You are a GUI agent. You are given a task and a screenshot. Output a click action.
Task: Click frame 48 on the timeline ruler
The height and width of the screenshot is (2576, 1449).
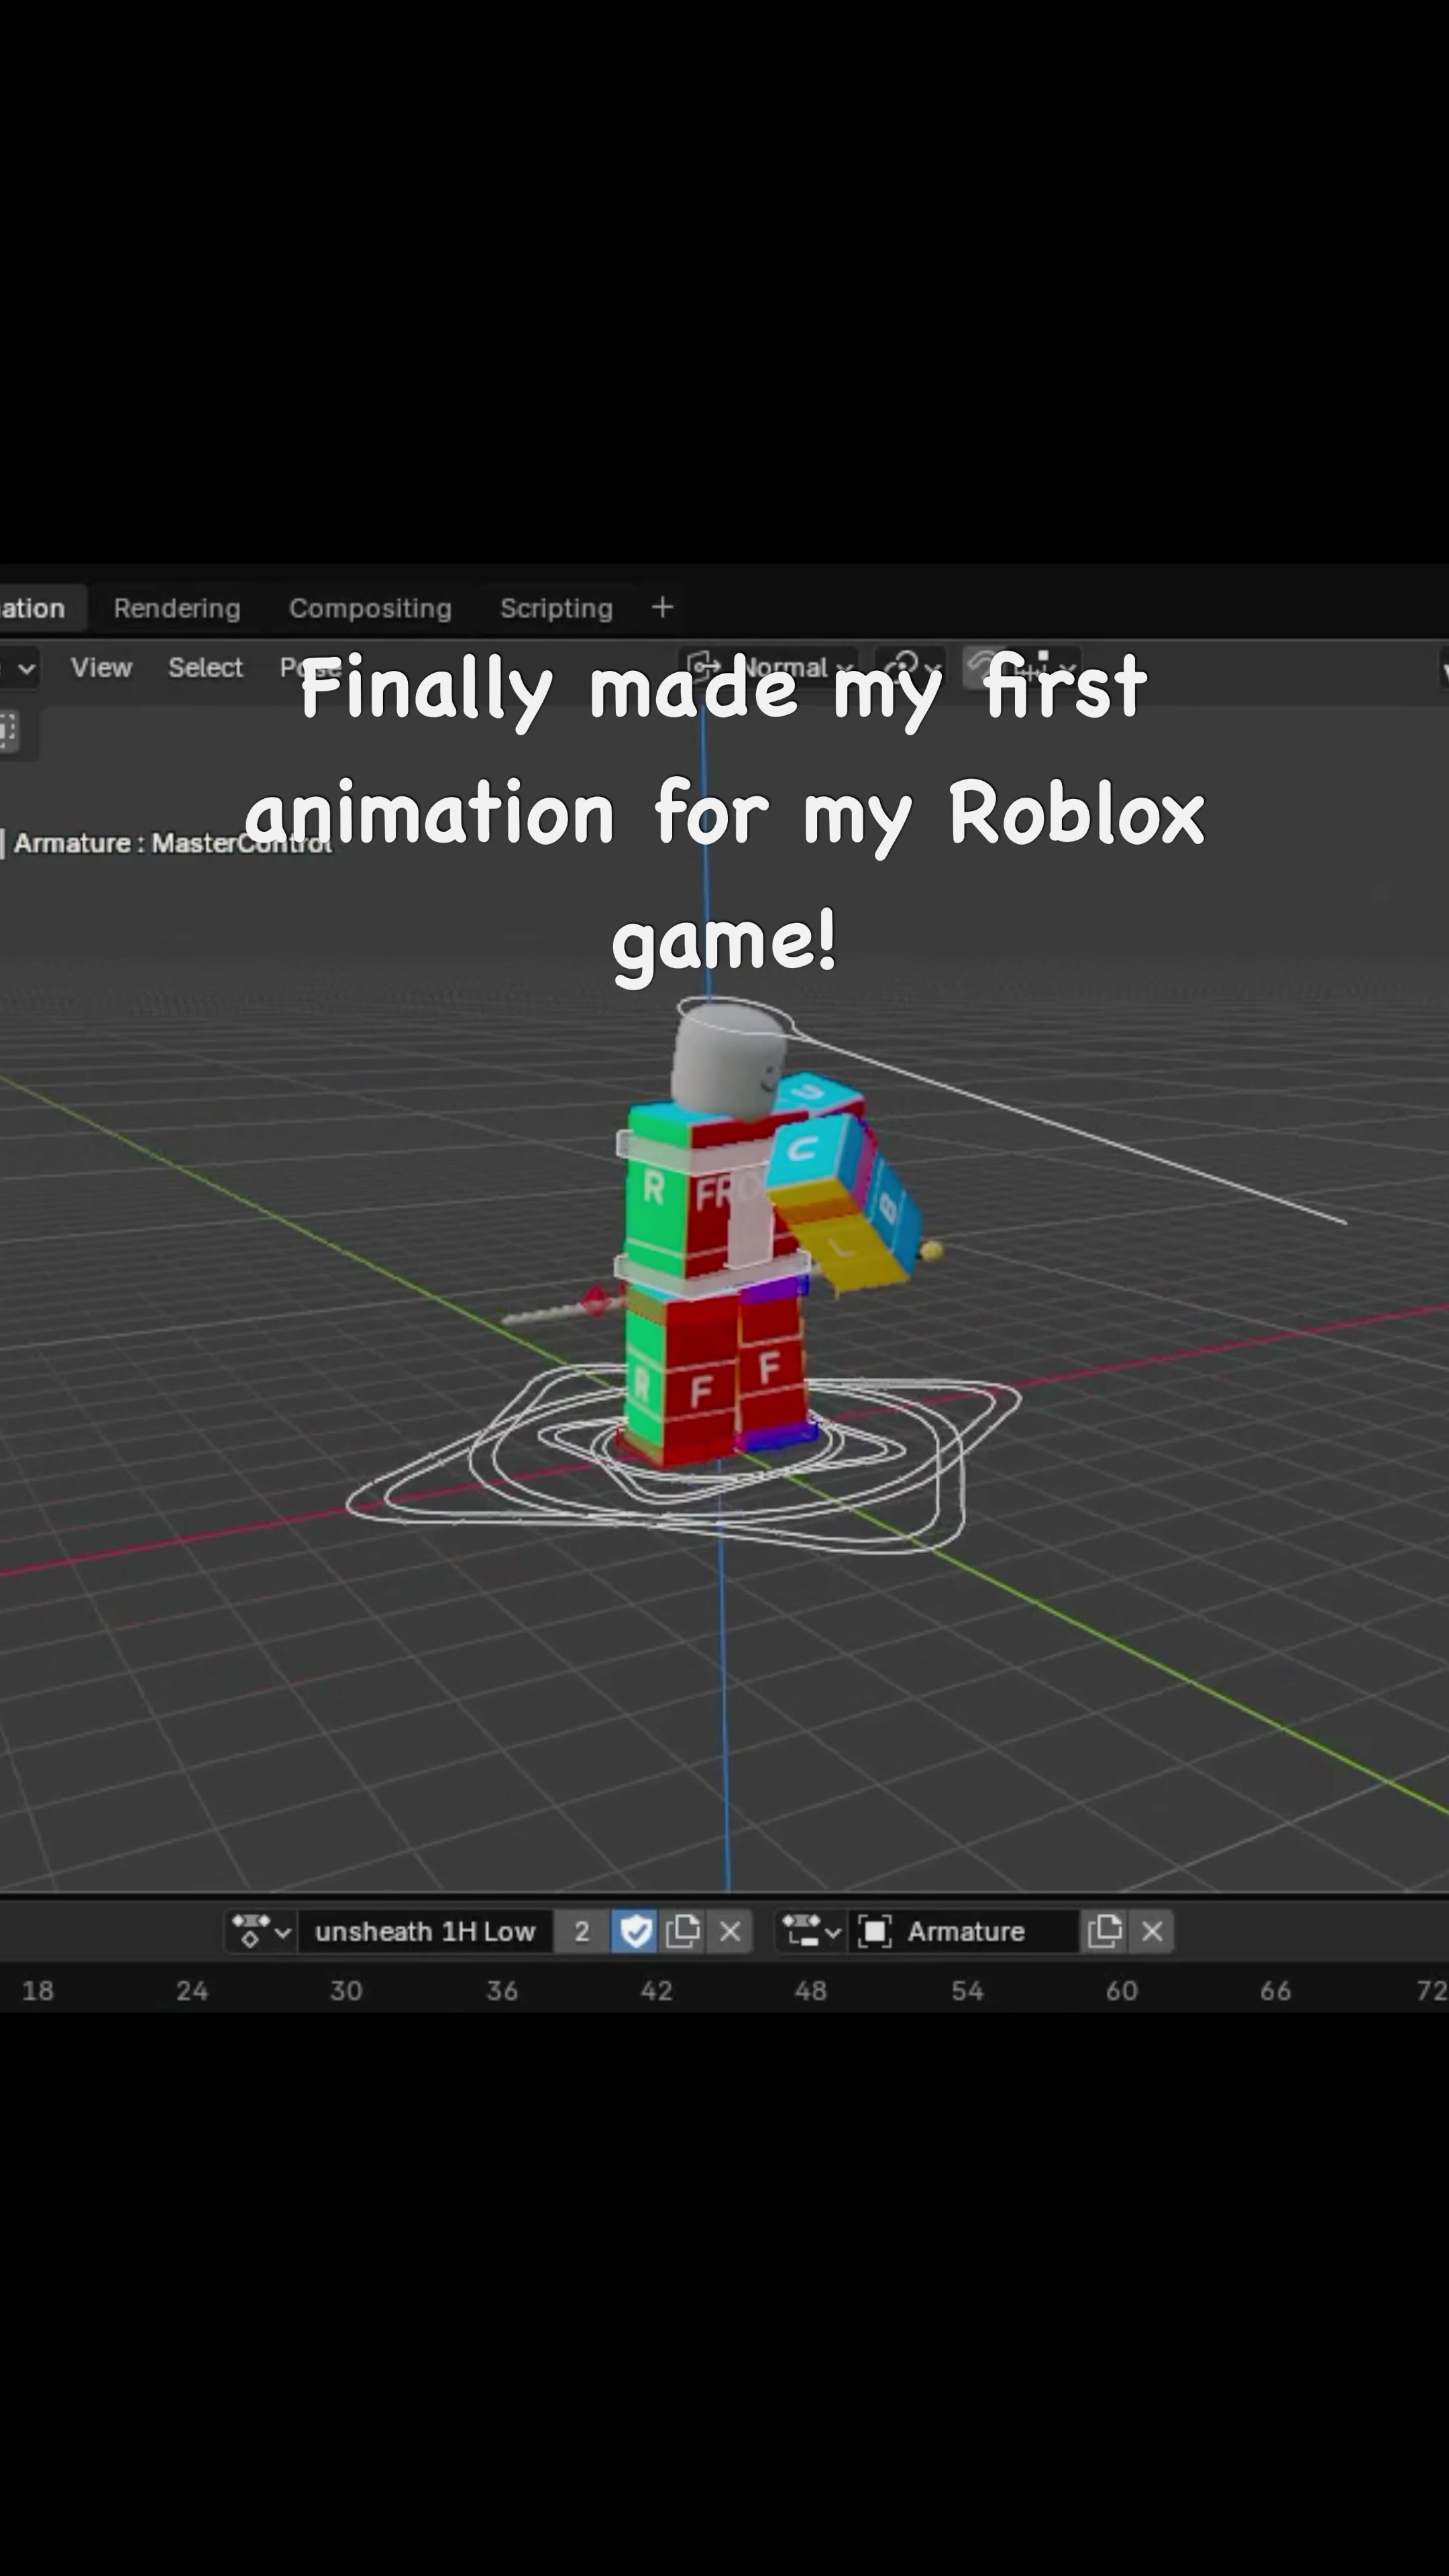tap(810, 1990)
